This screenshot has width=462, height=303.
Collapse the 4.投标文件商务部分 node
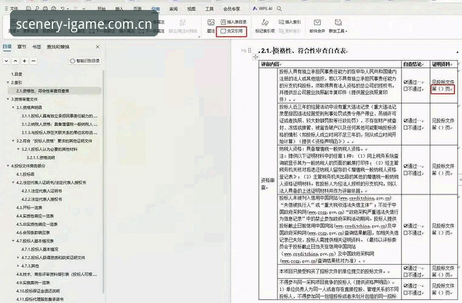tap(8, 166)
